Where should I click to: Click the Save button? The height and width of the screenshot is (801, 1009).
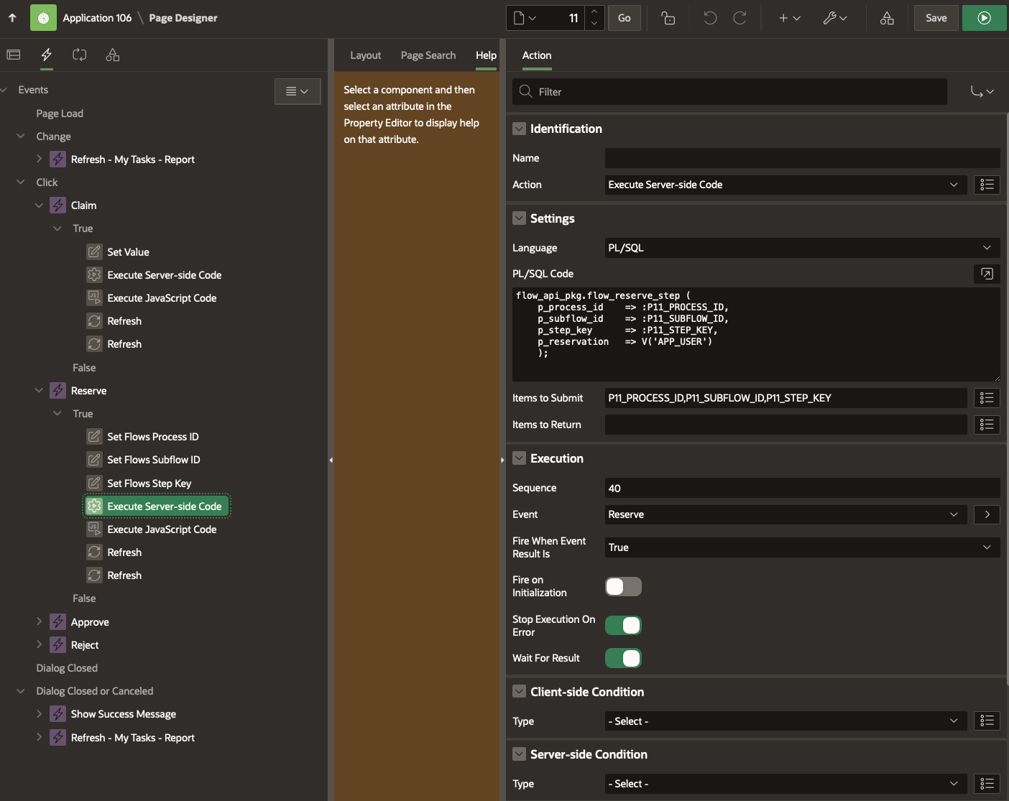click(x=936, y=18)
